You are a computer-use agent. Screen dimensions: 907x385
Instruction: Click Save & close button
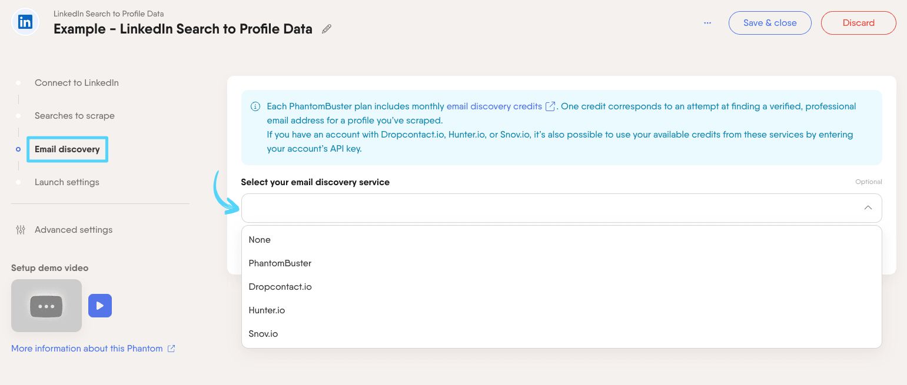click(770, 23)
